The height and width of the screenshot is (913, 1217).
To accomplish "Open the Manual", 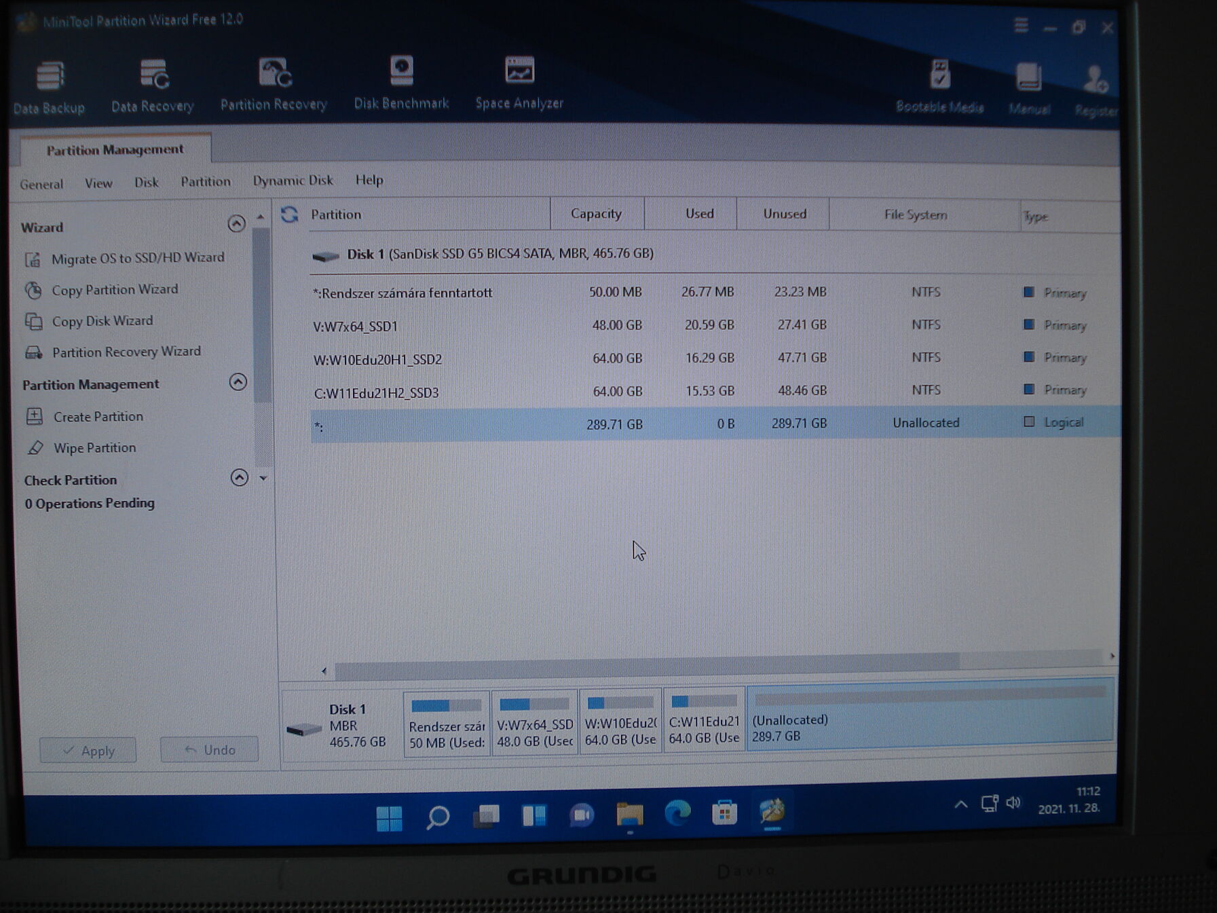I will pyautogui.click(x=1029, y=88).
